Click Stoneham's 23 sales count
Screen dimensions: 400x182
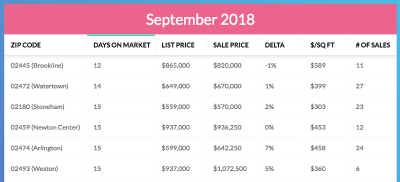[x=359, y=106]
